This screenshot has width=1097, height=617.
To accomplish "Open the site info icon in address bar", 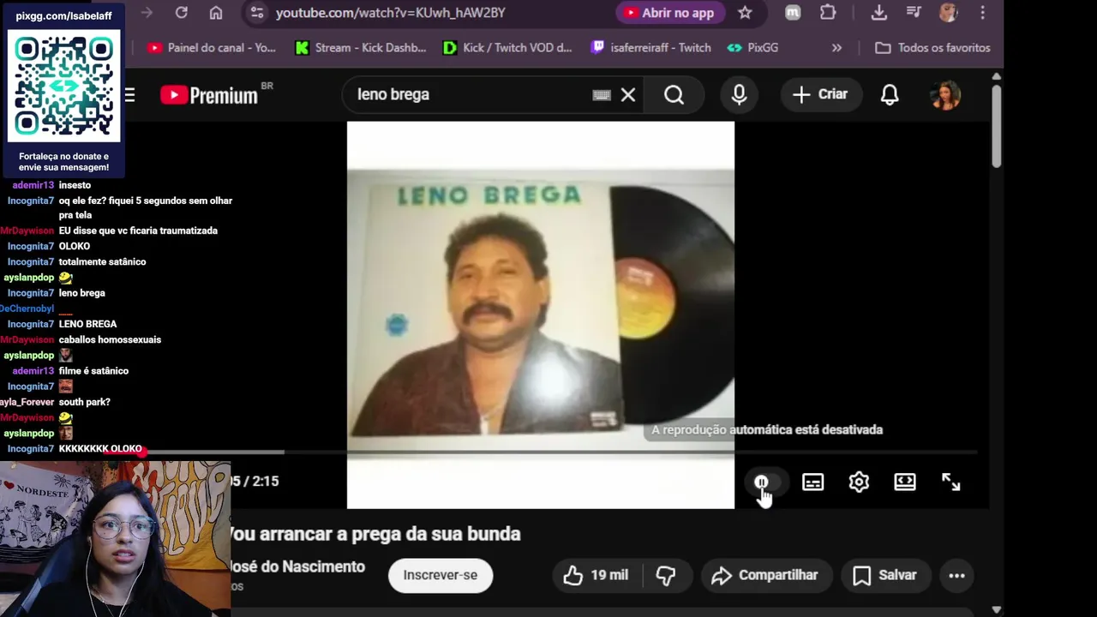I will tap(256, 13).
